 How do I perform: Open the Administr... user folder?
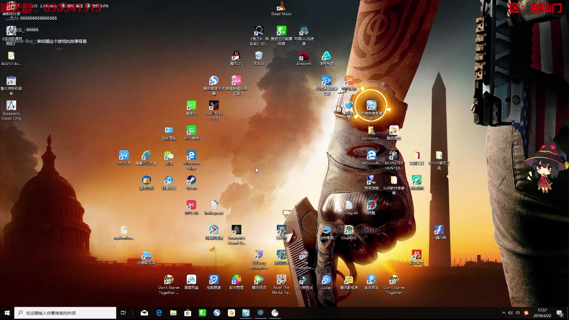pyautogui.click(x=372, y=133)
